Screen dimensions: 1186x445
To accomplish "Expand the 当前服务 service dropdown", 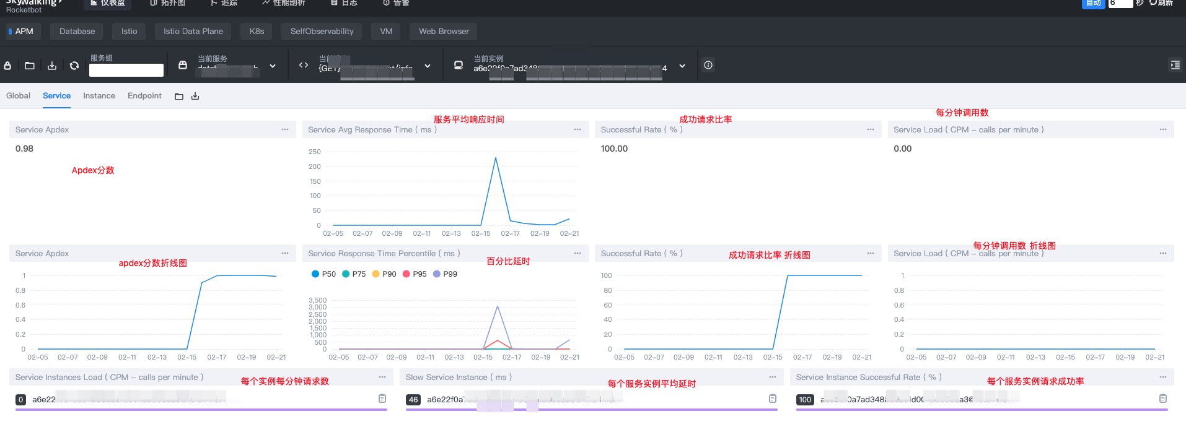I will pos(273,66).
